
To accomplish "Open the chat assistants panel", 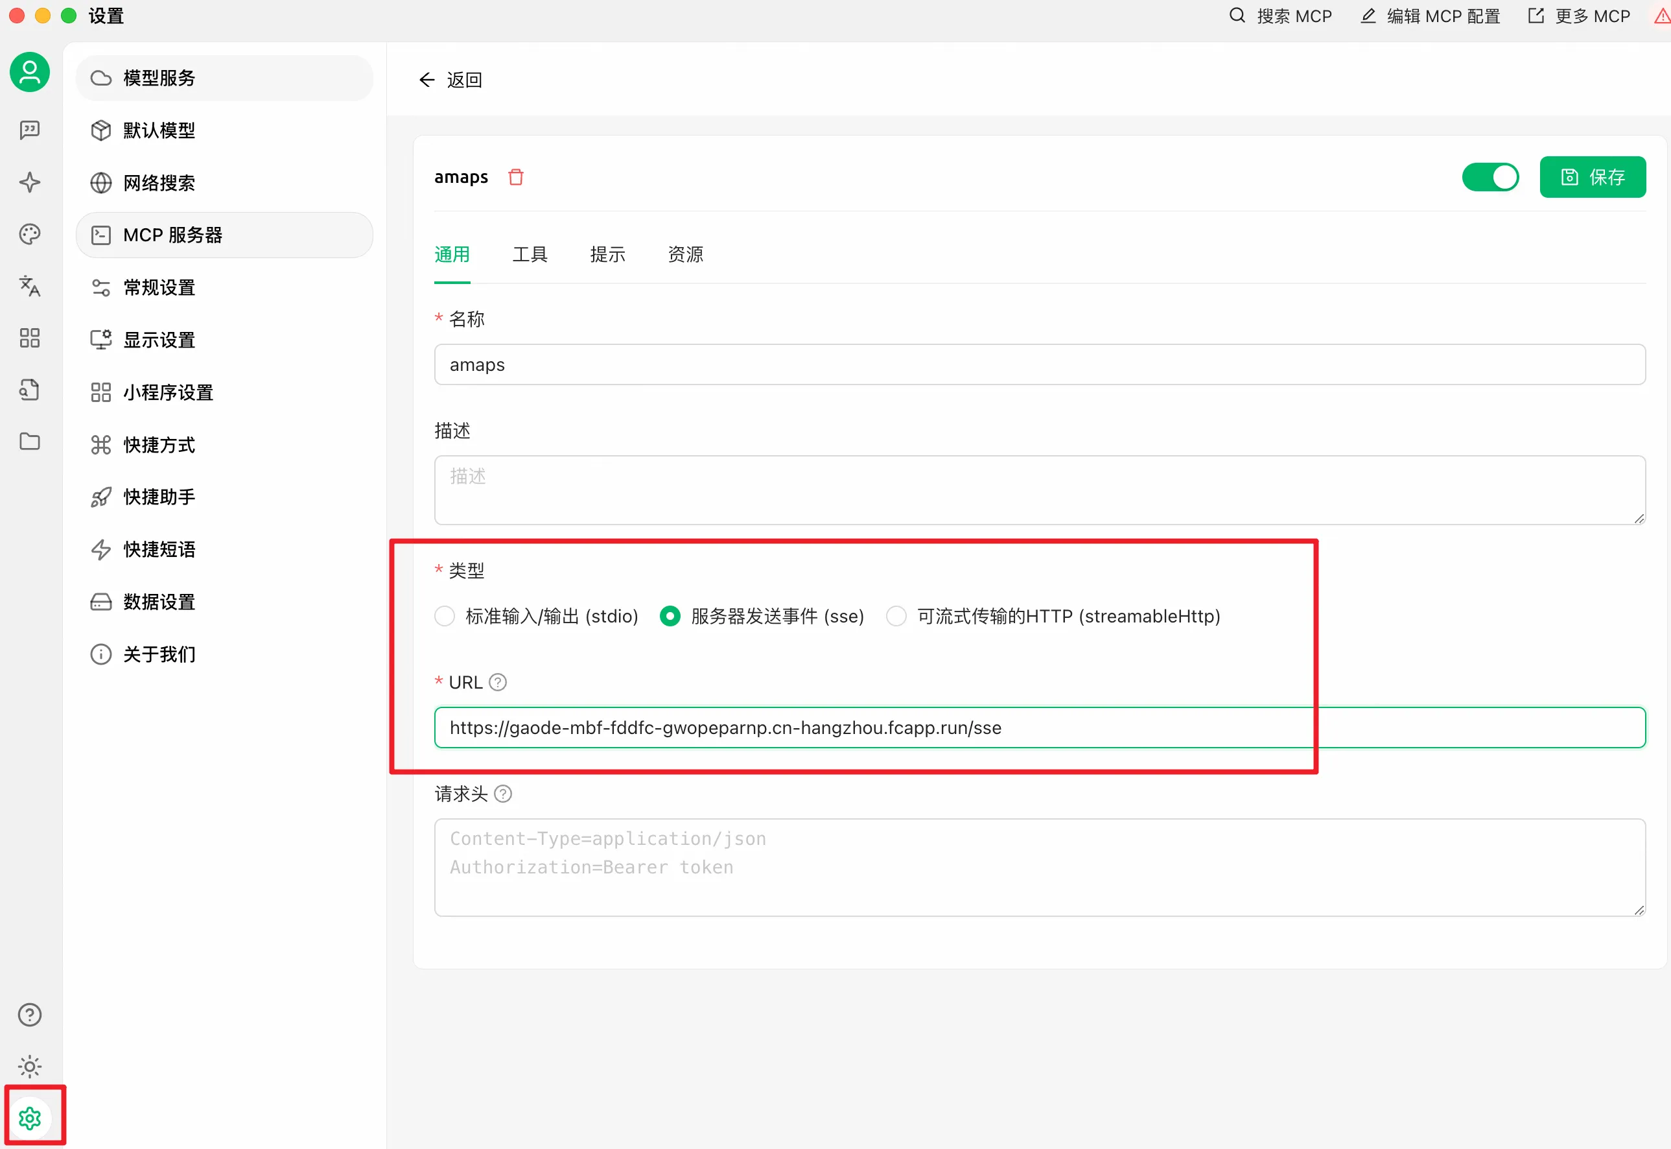I will 29,130.
